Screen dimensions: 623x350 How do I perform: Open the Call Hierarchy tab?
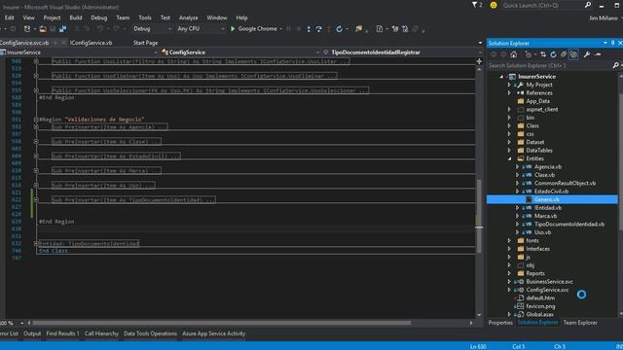coord(101,333)
